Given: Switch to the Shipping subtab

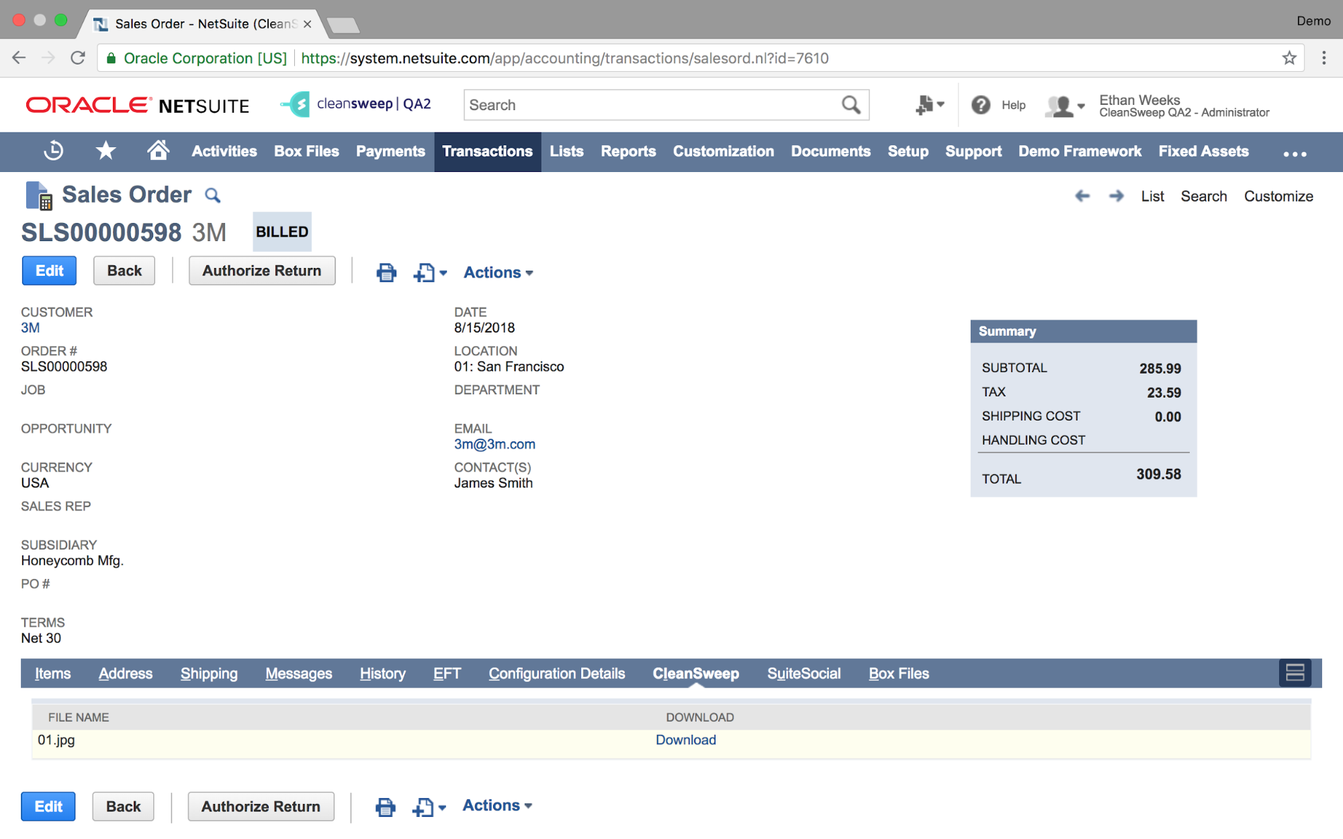Looking at the screenshot, I should (x=209, y=673).
